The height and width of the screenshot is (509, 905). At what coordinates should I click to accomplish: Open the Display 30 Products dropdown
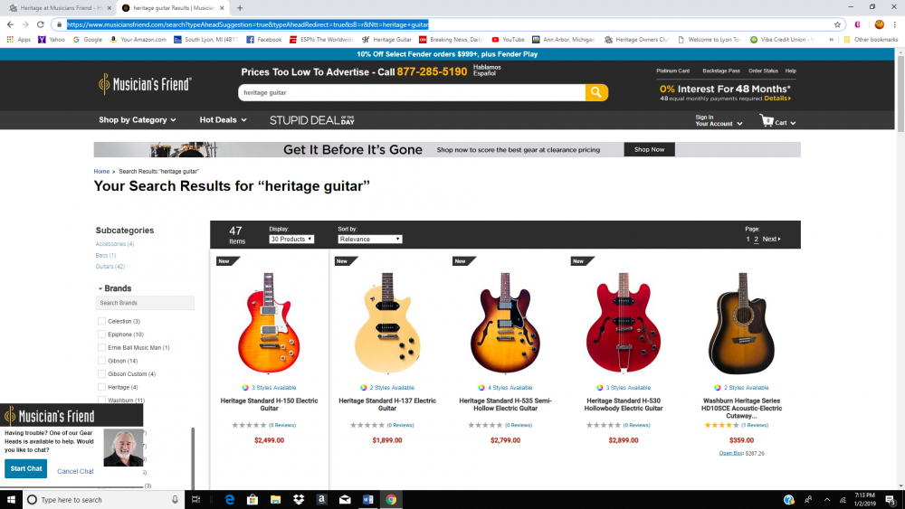pyautogui.click(x=291, y=240)
